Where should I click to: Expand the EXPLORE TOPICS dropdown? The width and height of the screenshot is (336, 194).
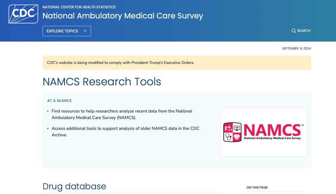[67, 31]
